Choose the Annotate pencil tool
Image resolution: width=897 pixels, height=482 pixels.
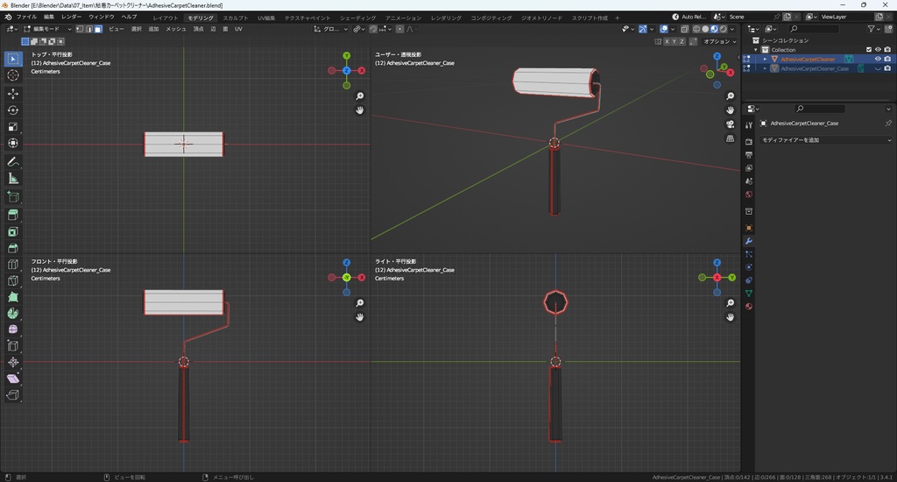point(13,162)
